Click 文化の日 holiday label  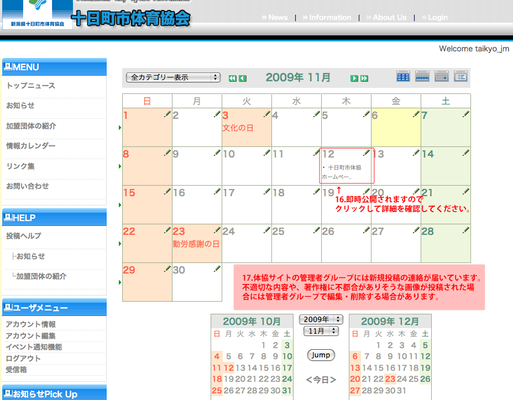point(238,128)
